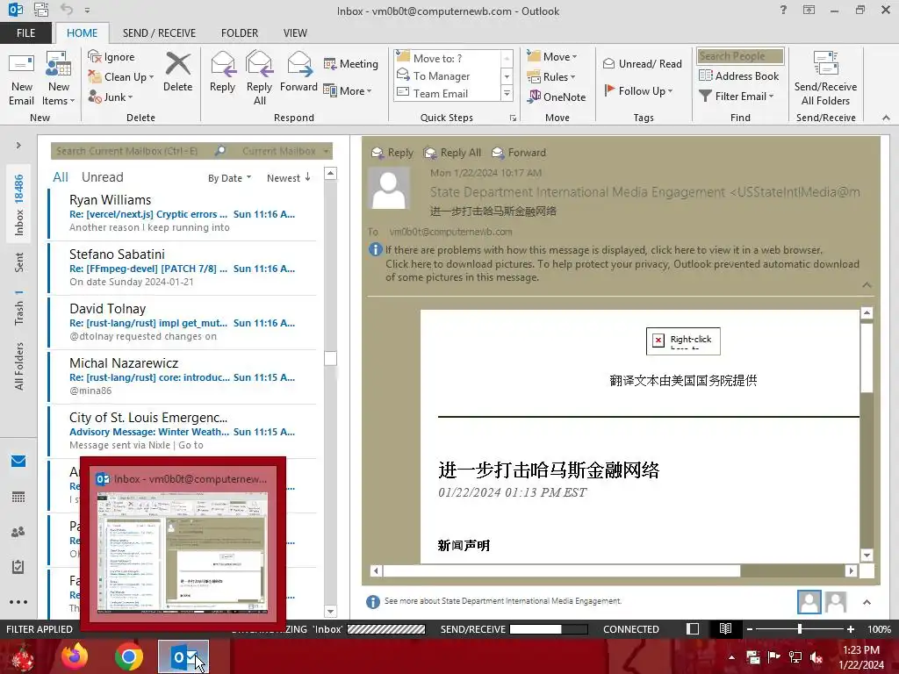Reply using the ribbon Reply button
Screen dimensions: 899x674
[222, 72]
